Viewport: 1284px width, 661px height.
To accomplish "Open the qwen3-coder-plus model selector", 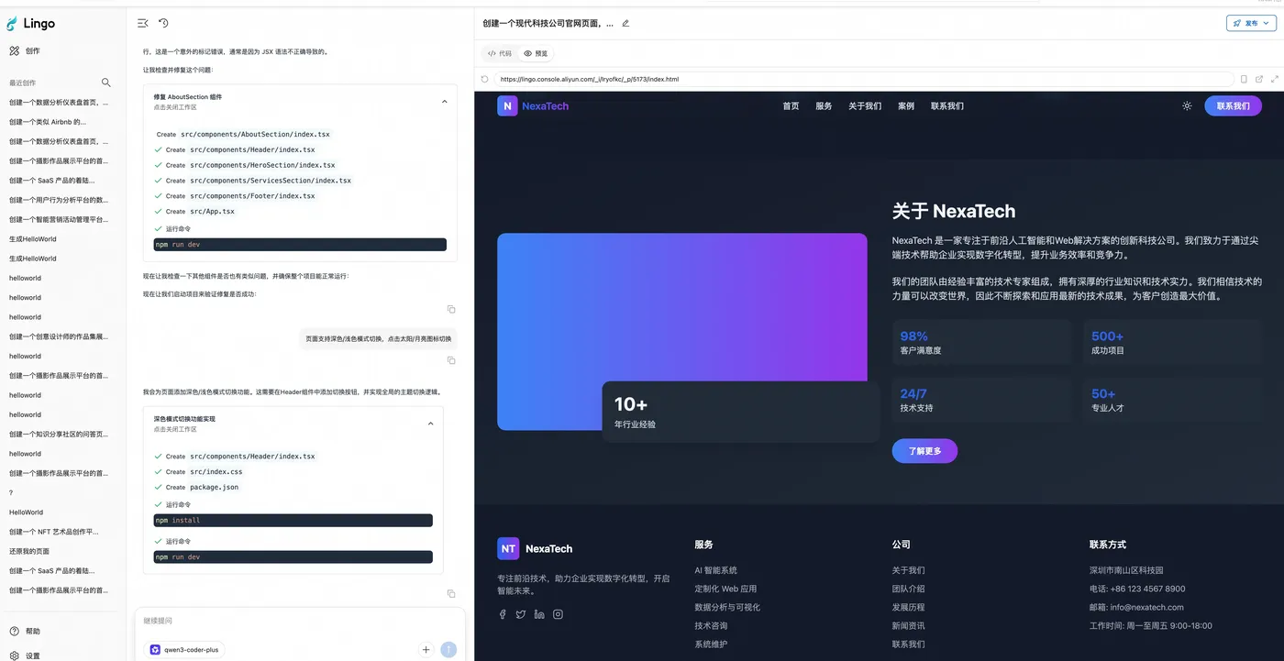I will click(x=185, y=649).
